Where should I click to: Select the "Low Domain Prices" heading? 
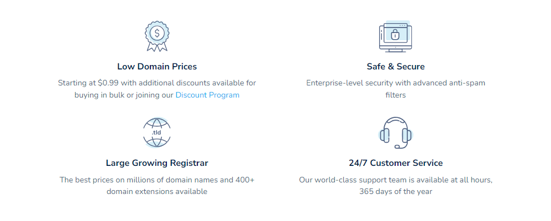coord(157,67)
